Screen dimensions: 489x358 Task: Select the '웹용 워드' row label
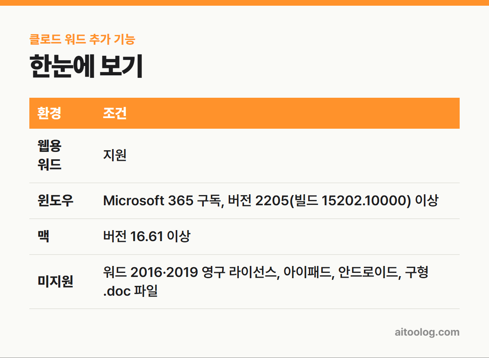(x=49, y=155)
